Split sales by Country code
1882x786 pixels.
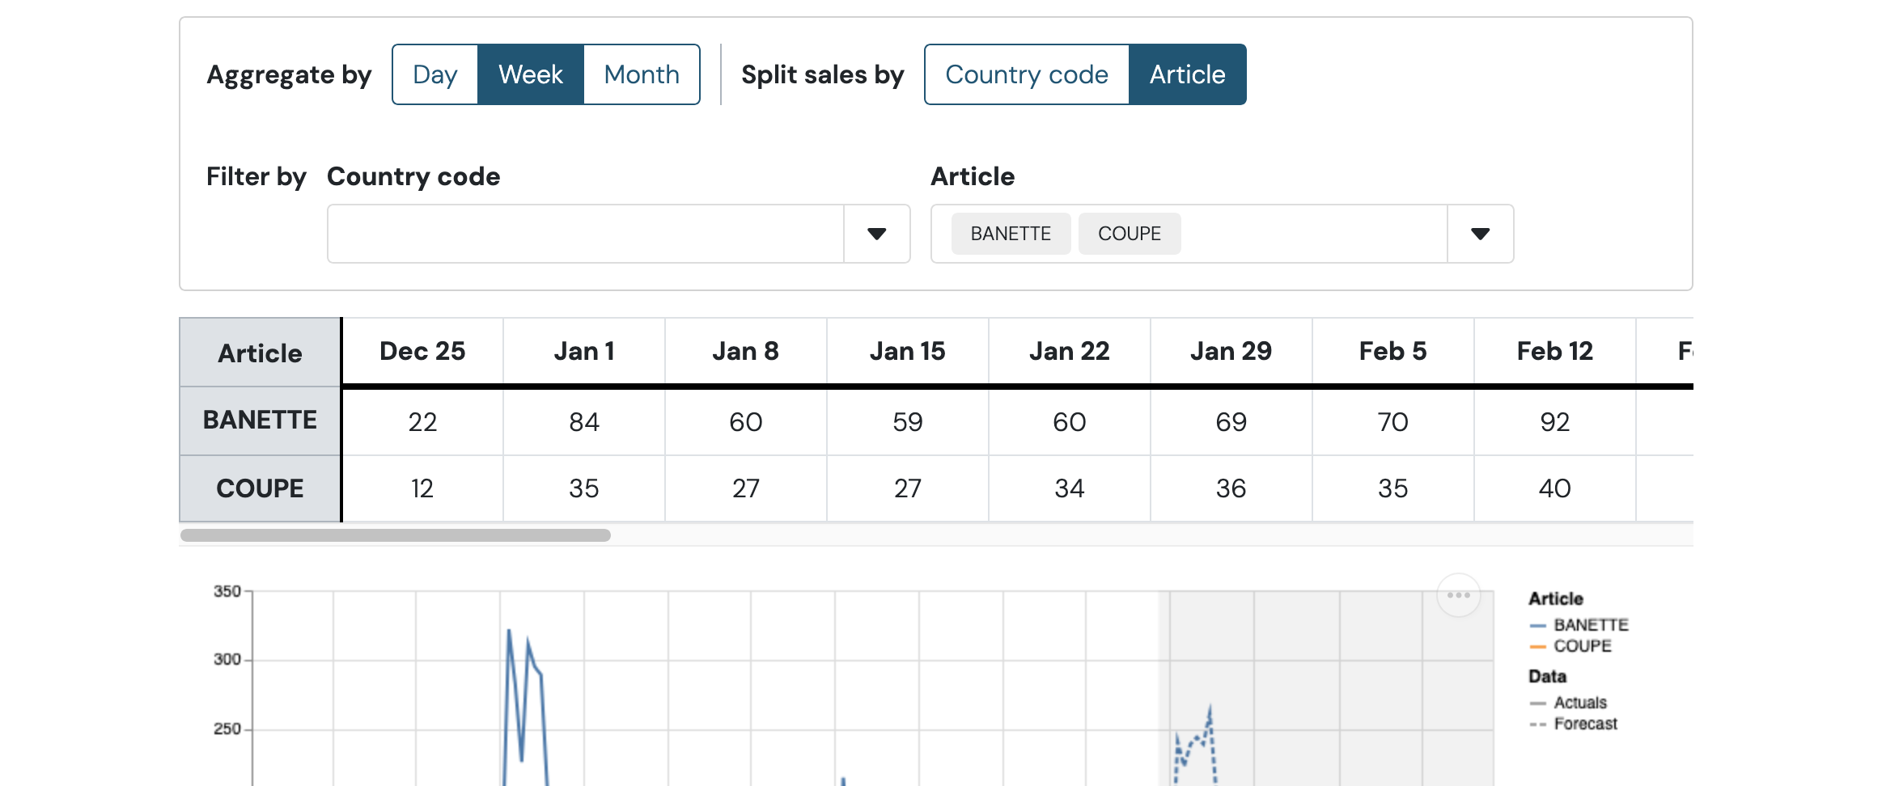[1026, 74]
